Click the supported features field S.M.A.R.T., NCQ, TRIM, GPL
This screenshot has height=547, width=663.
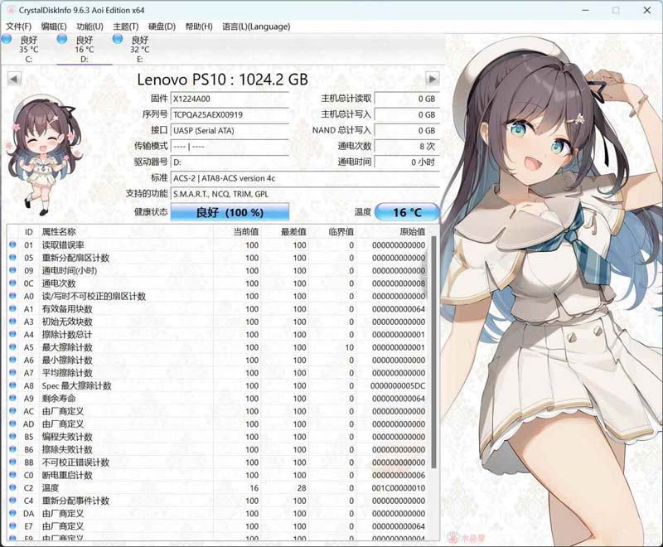305,194
